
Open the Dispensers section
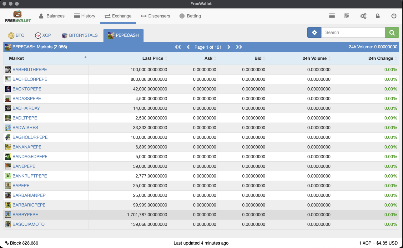[x=155, y=16]
